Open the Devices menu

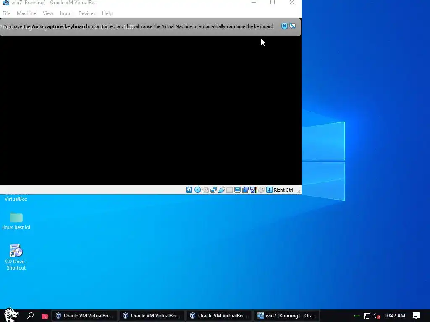click(87, 13)
